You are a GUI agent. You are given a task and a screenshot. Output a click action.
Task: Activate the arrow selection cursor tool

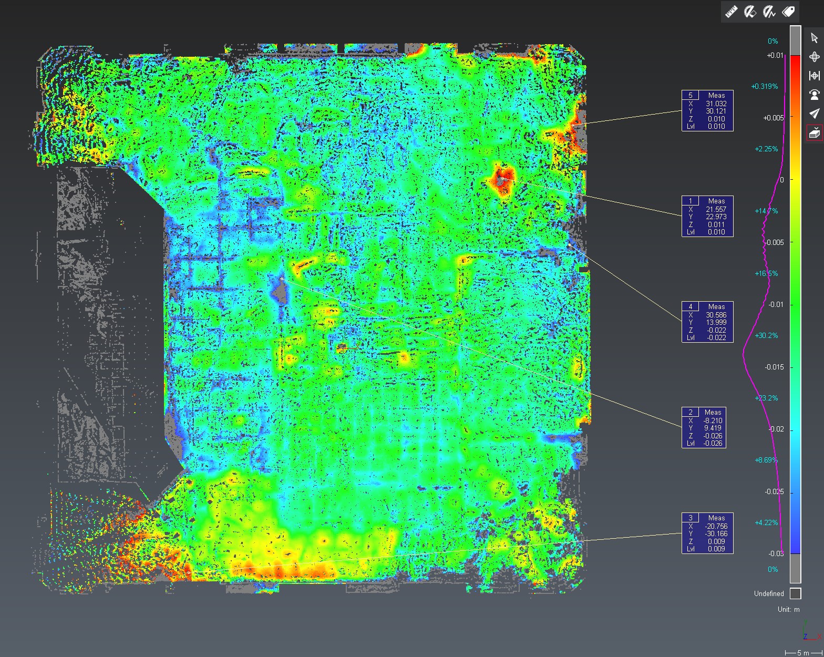click(x=814, y=38)
